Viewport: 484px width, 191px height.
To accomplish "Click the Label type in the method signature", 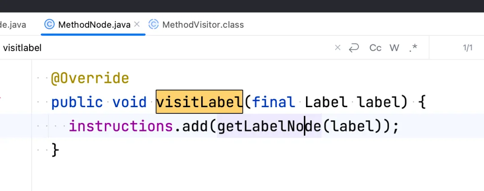I will [x=326, y=102].
